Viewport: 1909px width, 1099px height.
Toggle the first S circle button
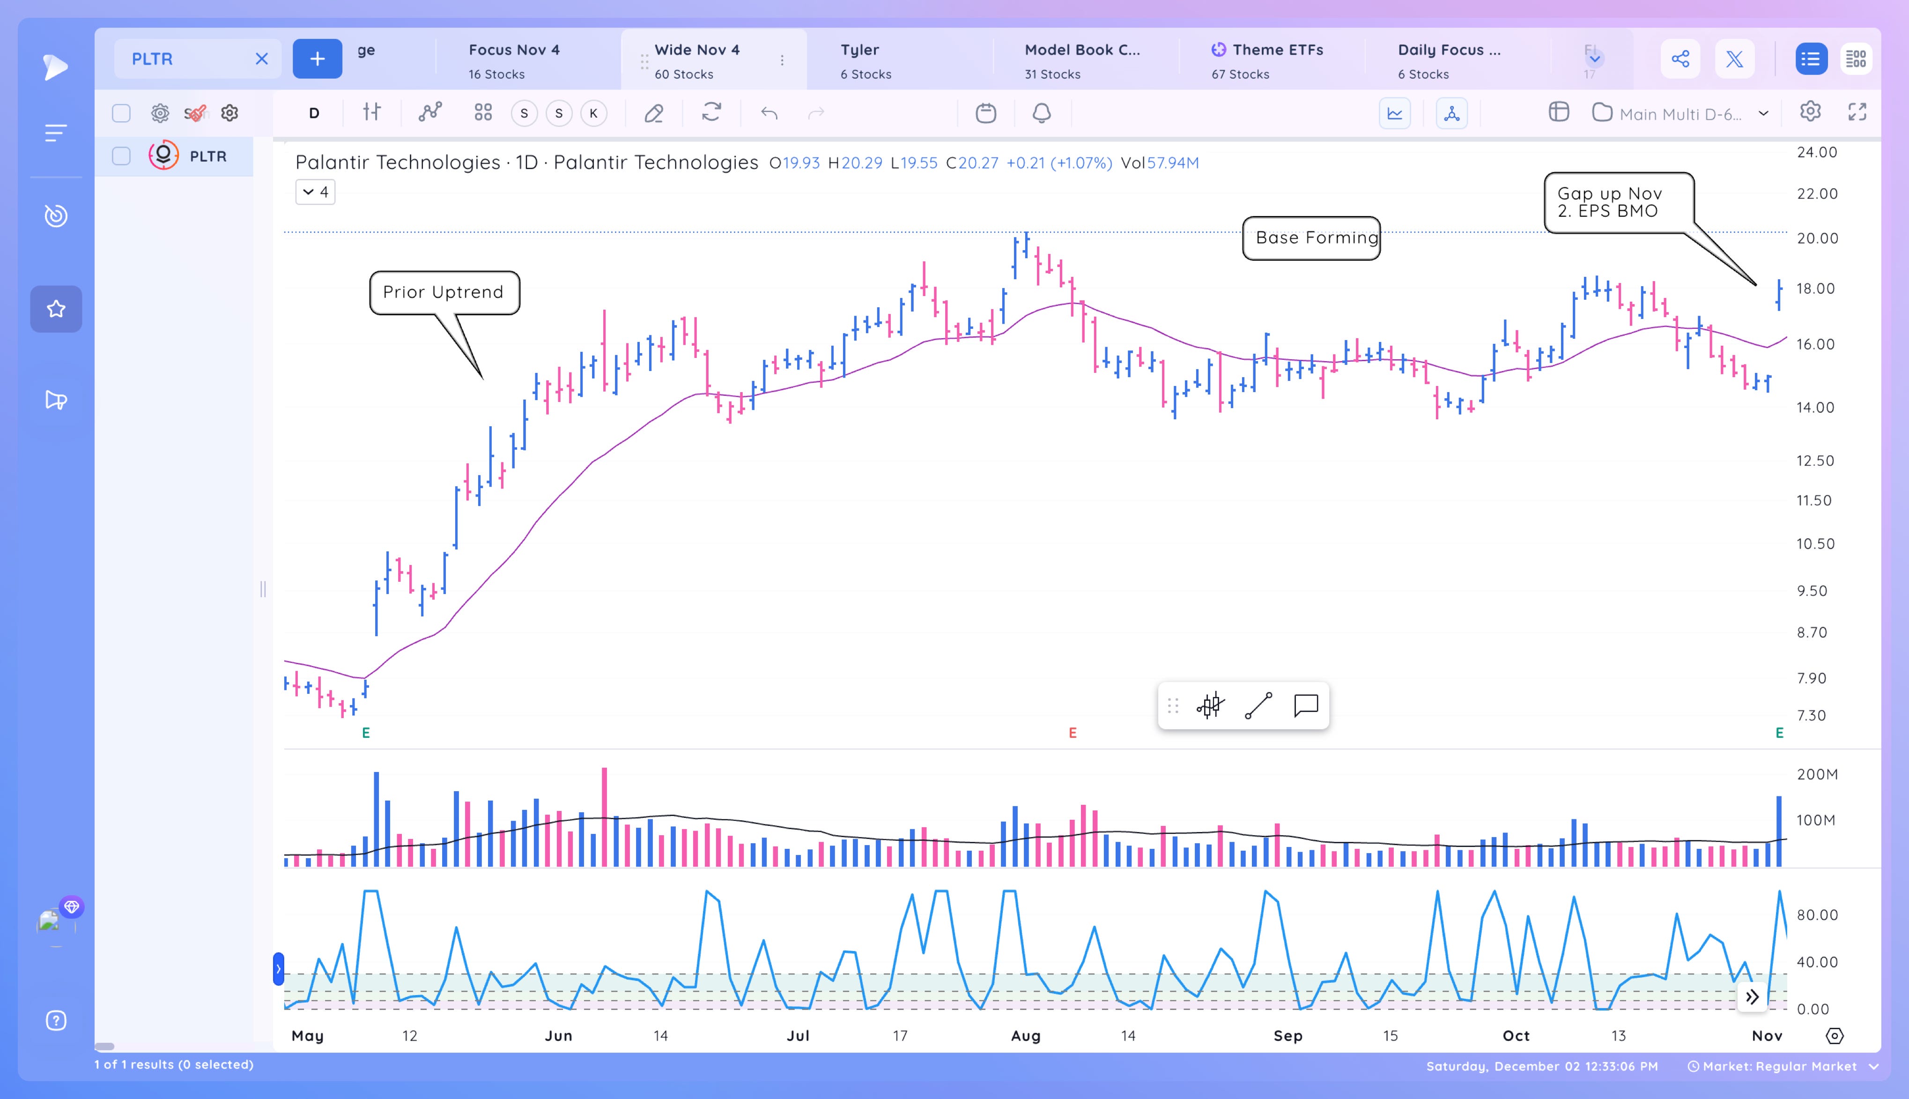pyautogui.click(x=525, y=113)
